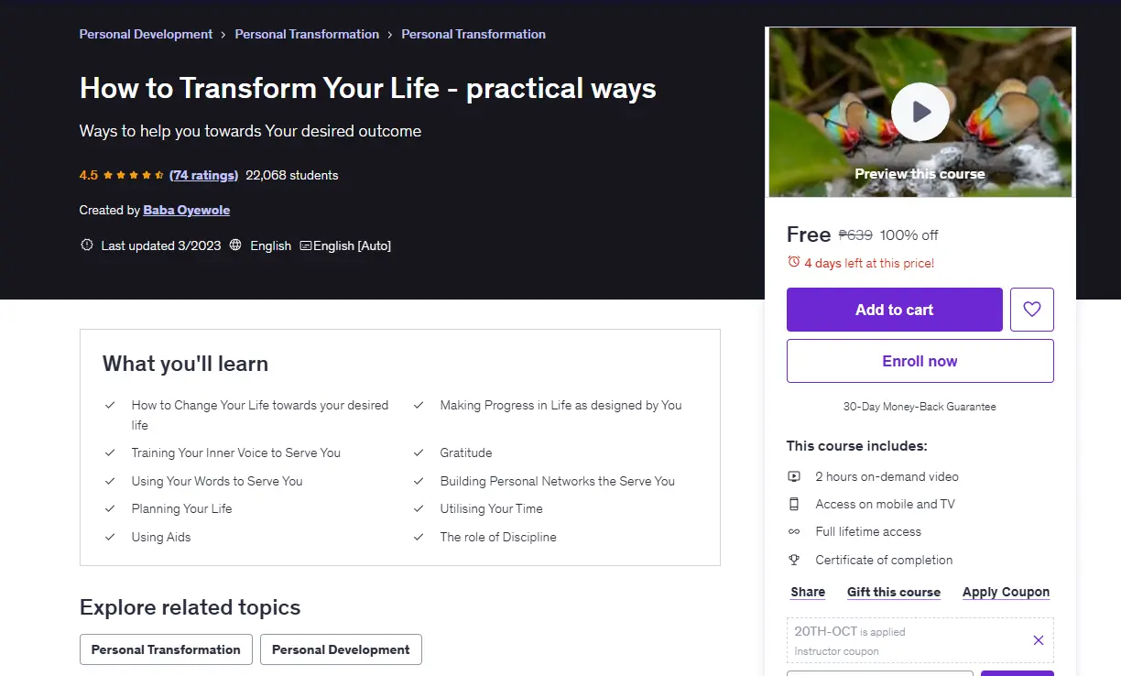Click the alarm clock icon beside days left
Viewport: 1121px width, 676px height.
[793, 263]
